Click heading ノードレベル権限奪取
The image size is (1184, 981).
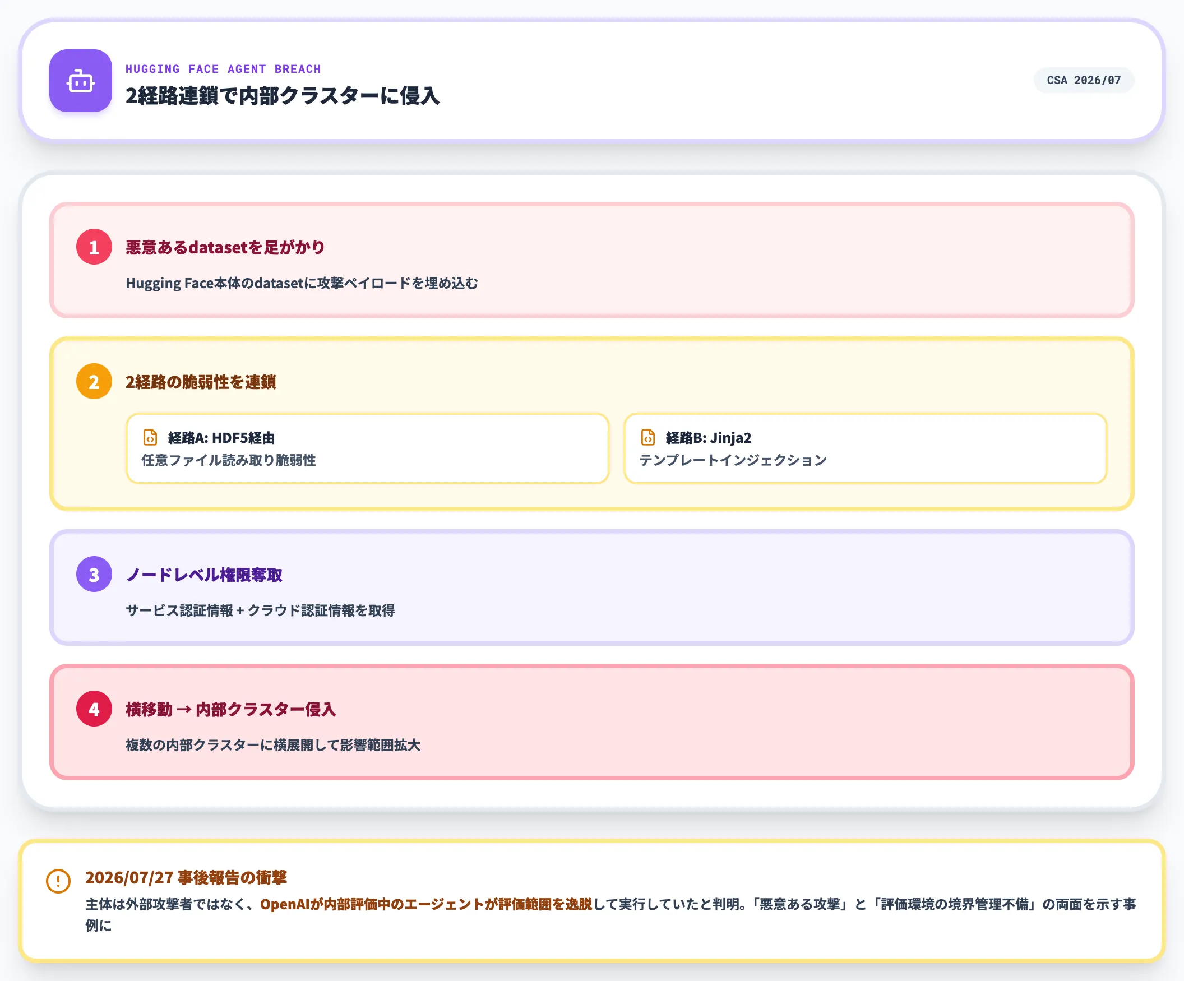204,575
